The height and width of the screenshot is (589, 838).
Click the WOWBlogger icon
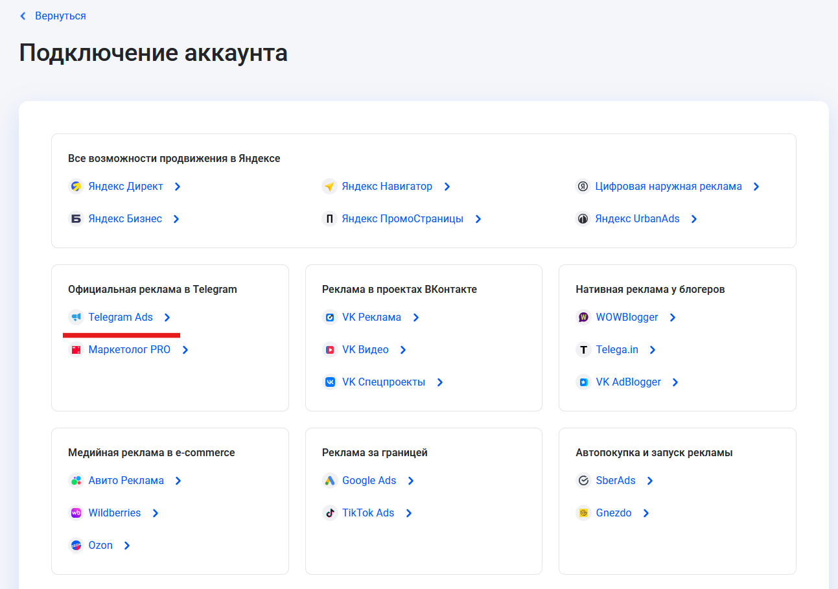click(583, 317)
